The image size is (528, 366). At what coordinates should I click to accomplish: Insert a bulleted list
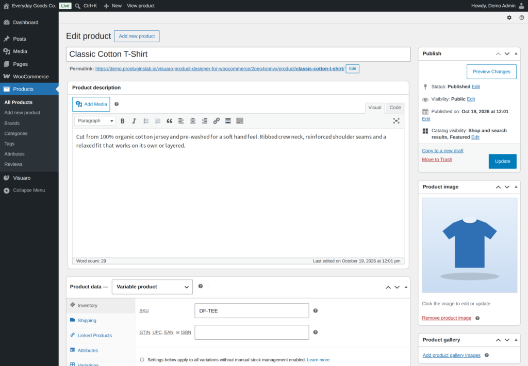tap(146, 121)
